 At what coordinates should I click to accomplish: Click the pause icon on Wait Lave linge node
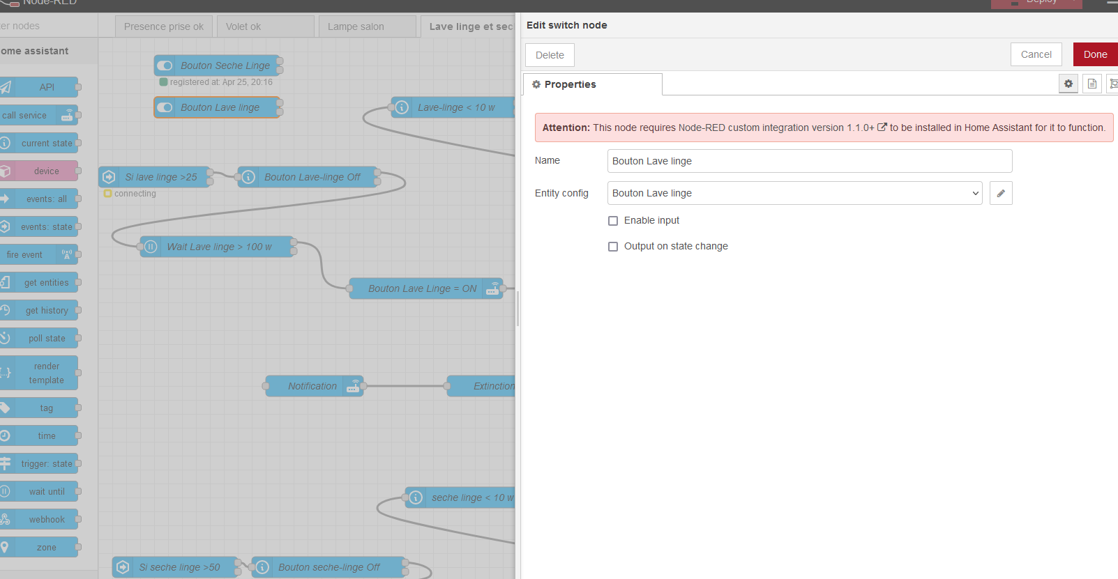[151, 247]
